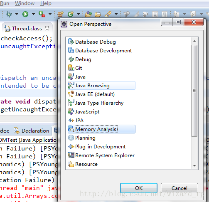Close the Thread.class editor tab

coord(47,28)
